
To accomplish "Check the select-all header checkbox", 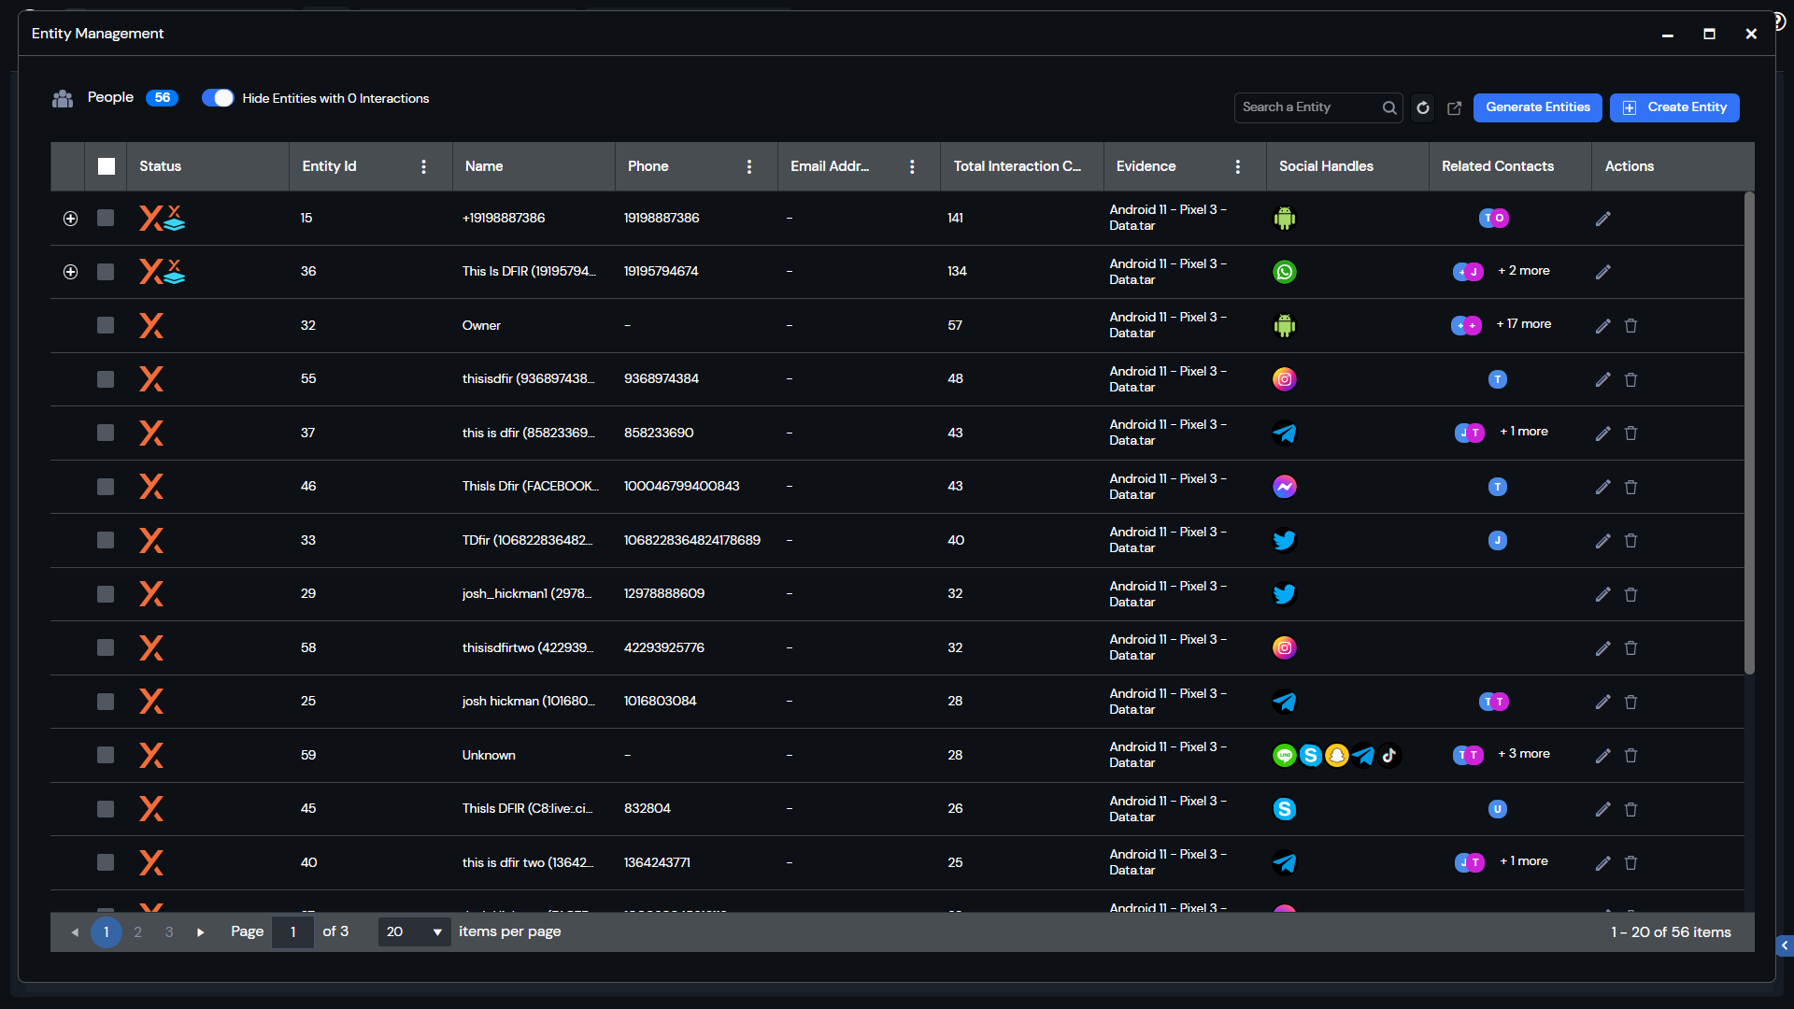I will (107, 166).
